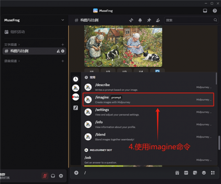Collapse the 语音频道 category
The height and width of the screenshot is (184, 221).
pos(12,61)
